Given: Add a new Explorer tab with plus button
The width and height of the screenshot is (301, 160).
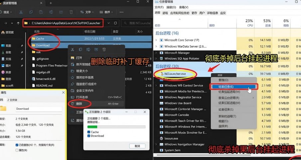Looking at the screenshot, I should click(x=51, y=3).
